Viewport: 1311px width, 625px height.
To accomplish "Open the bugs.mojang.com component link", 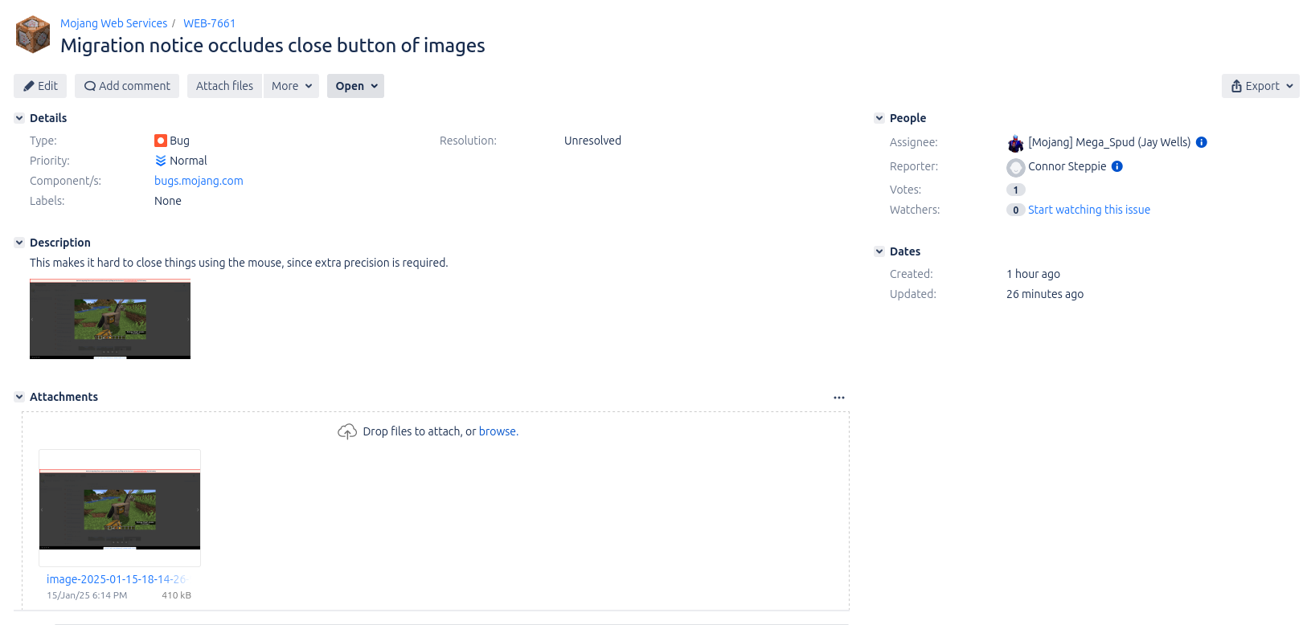I will click(199, 181).
